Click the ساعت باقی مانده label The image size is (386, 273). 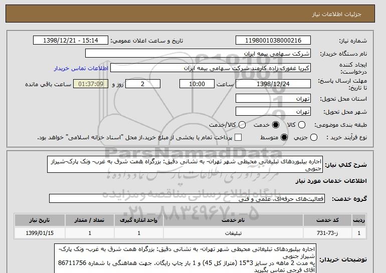click(48, 84)
